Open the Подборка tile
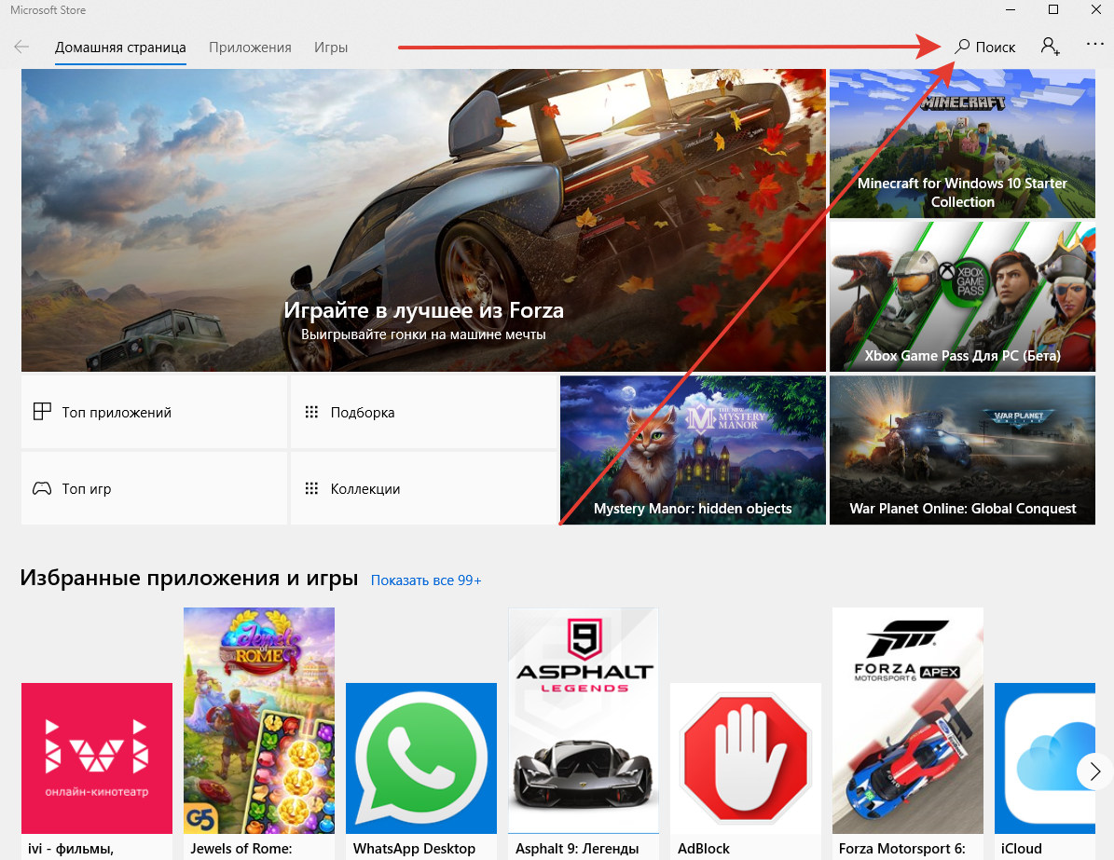The width and height of the screenshot is (1114, 860). click(x=423, y=412)
